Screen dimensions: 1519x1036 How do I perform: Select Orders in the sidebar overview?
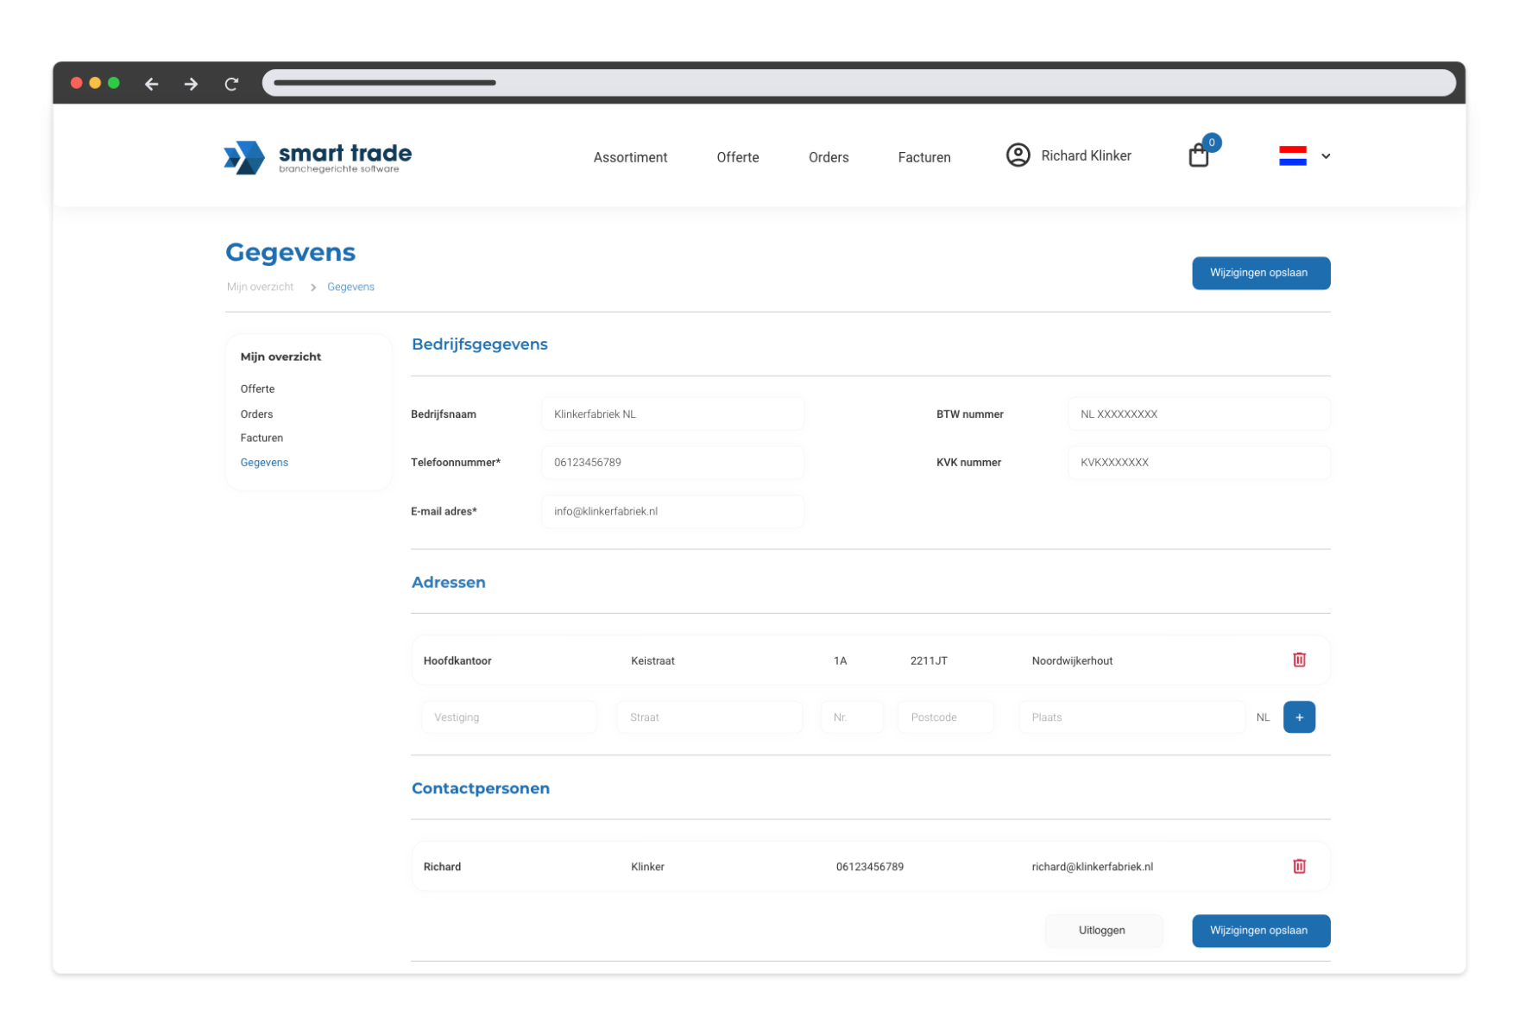[256, 414]
